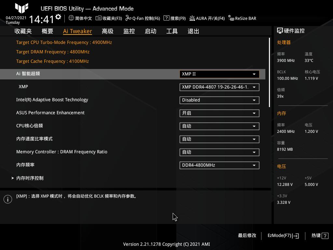
Task: Switch to EzMode(F7)
Action: tap(283, 235)
